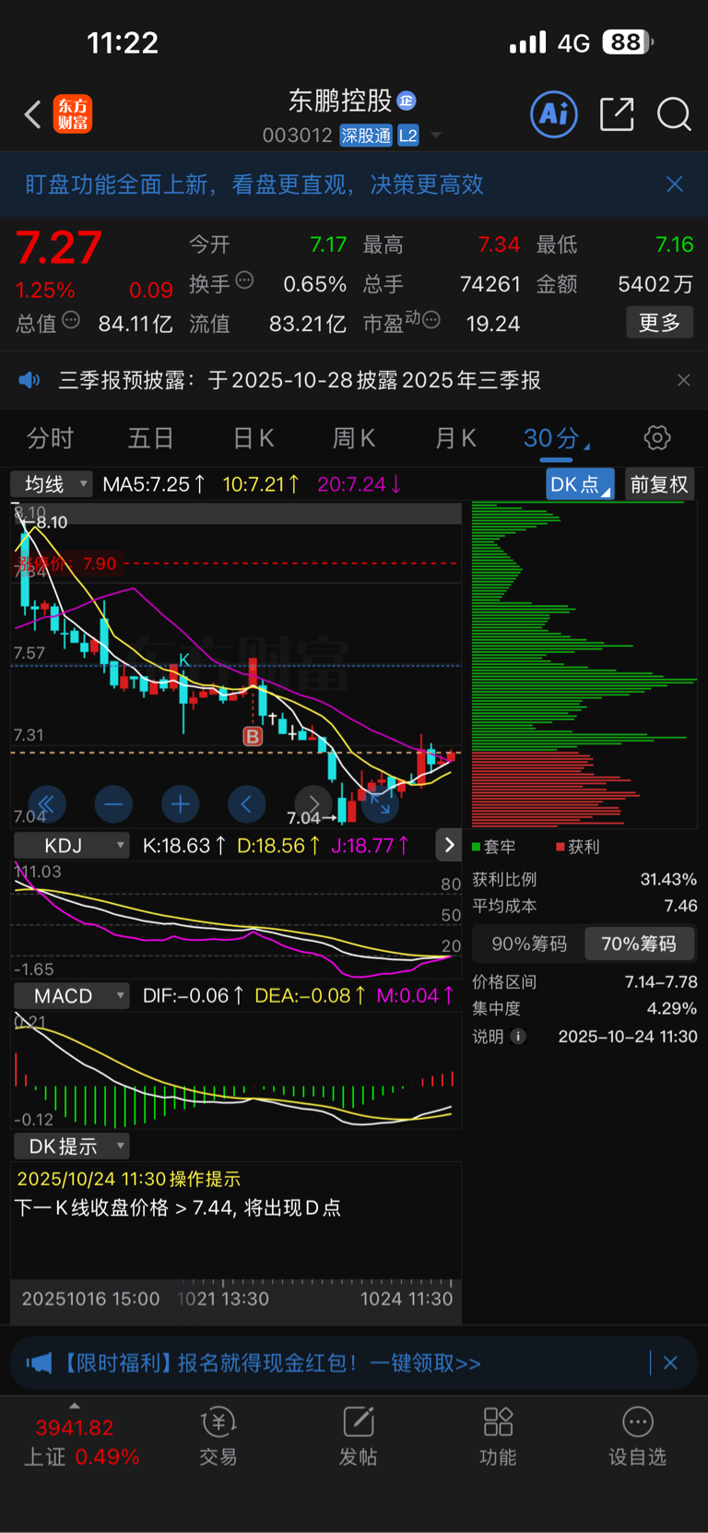
Task: Tap the verified badge beside 东鹏控股
Action: 407,101
